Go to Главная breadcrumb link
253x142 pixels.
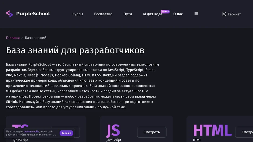[13, 38]
